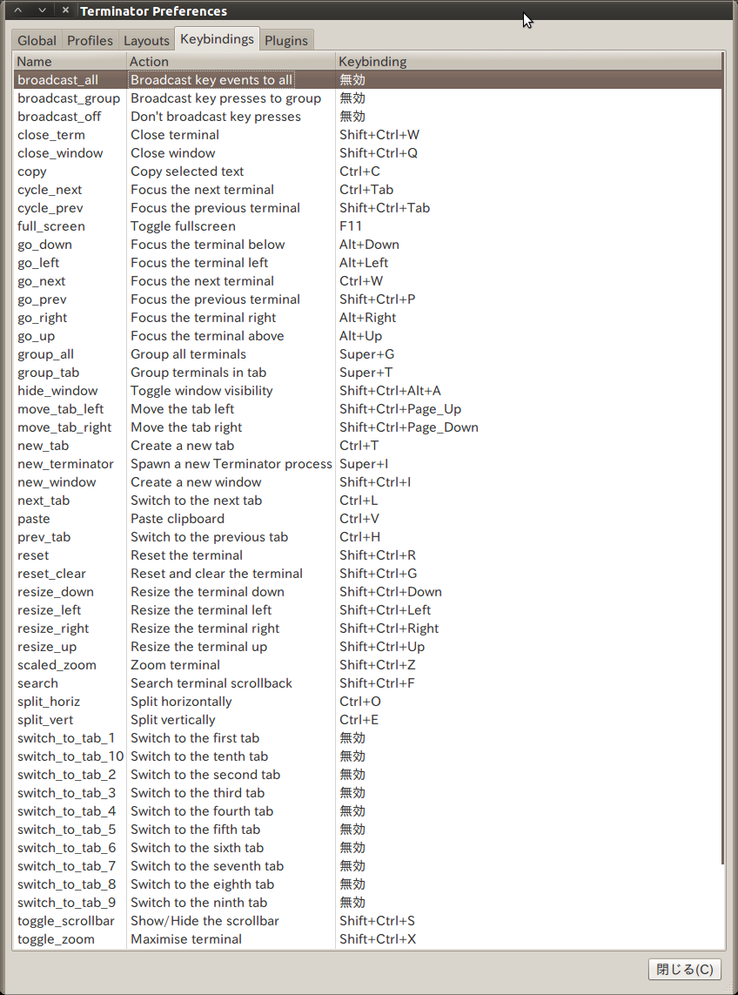Sort by the Name column header
The height and width of the screenshot is (995, 738).
click(69, 62)
